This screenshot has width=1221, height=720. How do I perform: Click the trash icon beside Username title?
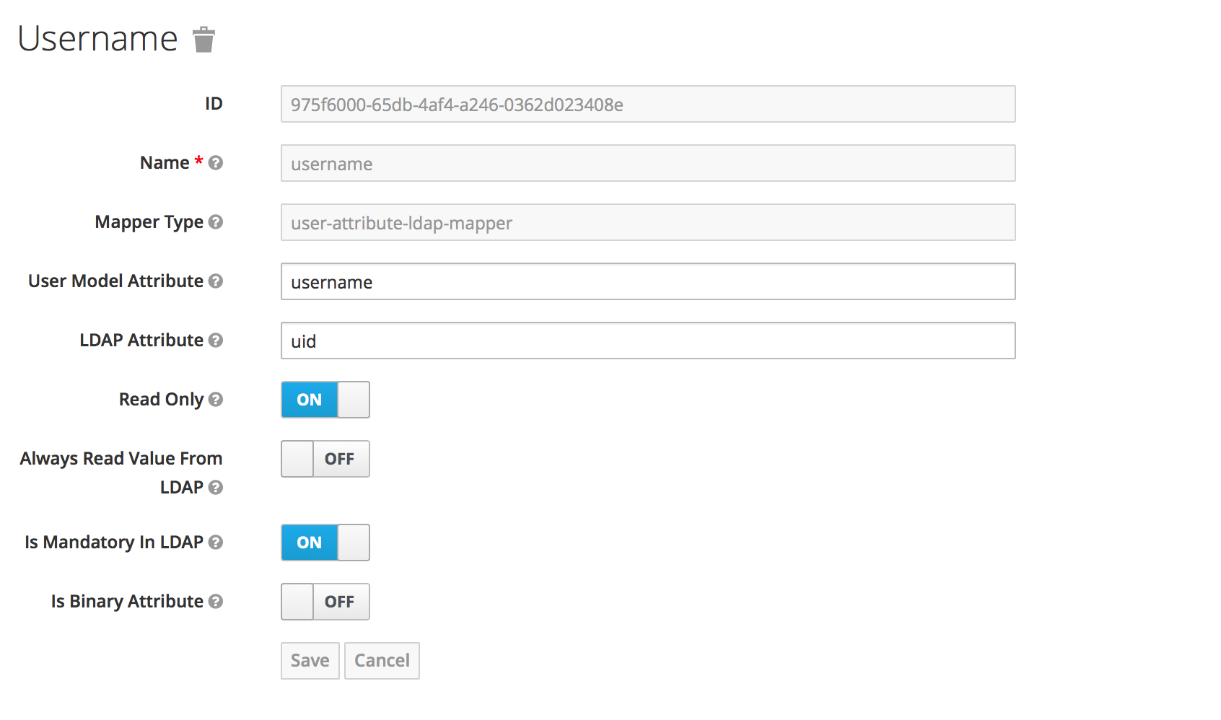204,40
